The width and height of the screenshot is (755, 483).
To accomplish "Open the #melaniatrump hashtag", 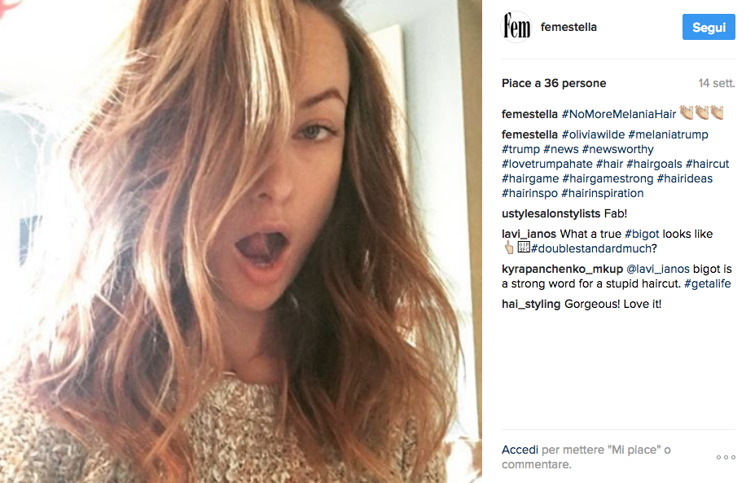I will click(x=668, y=134).
